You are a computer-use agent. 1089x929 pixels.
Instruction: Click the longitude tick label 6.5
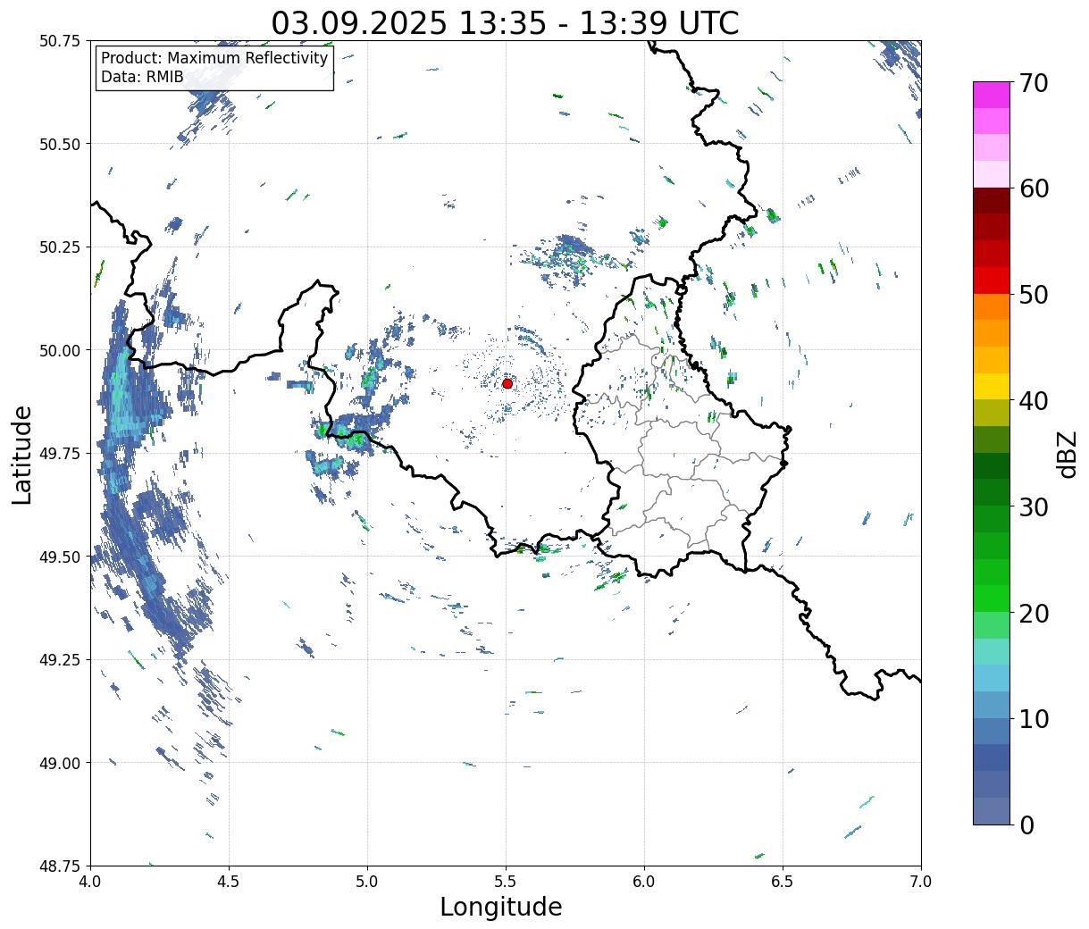[783, 881]
